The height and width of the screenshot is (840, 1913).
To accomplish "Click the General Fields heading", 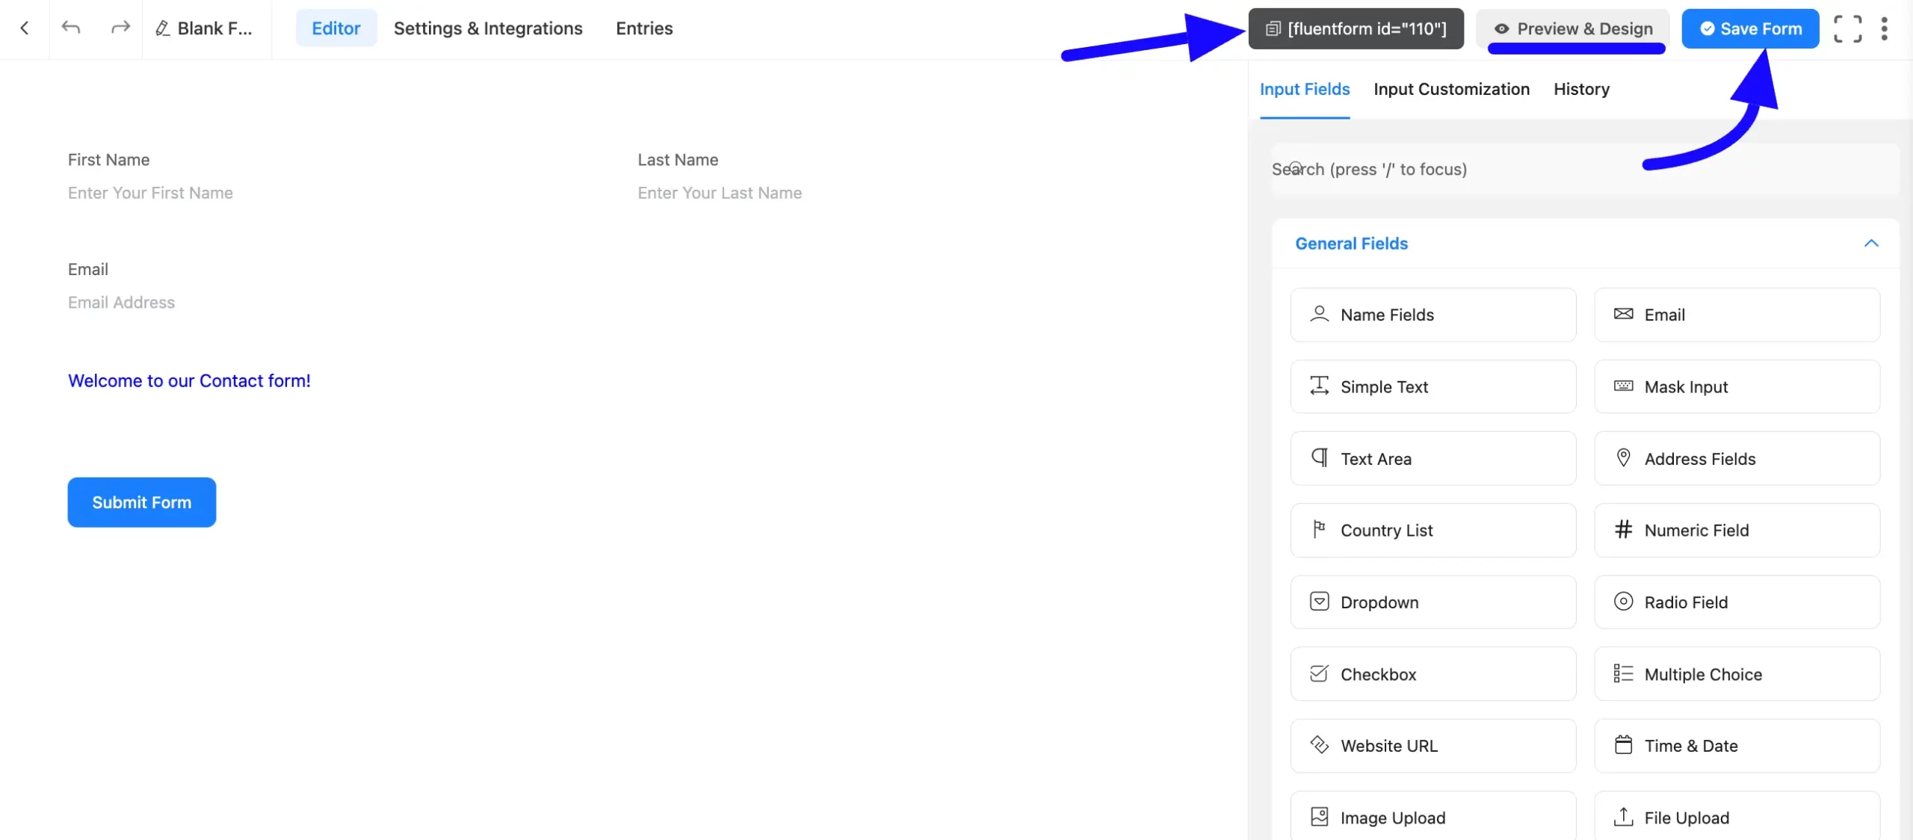I will point(1351,244).
